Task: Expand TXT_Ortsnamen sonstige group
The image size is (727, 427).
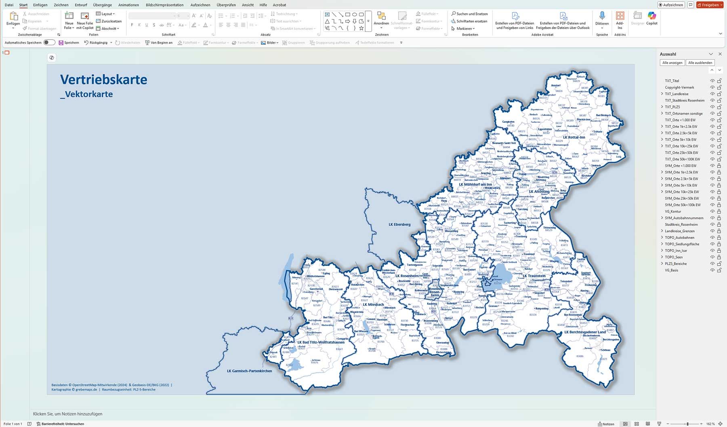Action: [x=662, y=113]
